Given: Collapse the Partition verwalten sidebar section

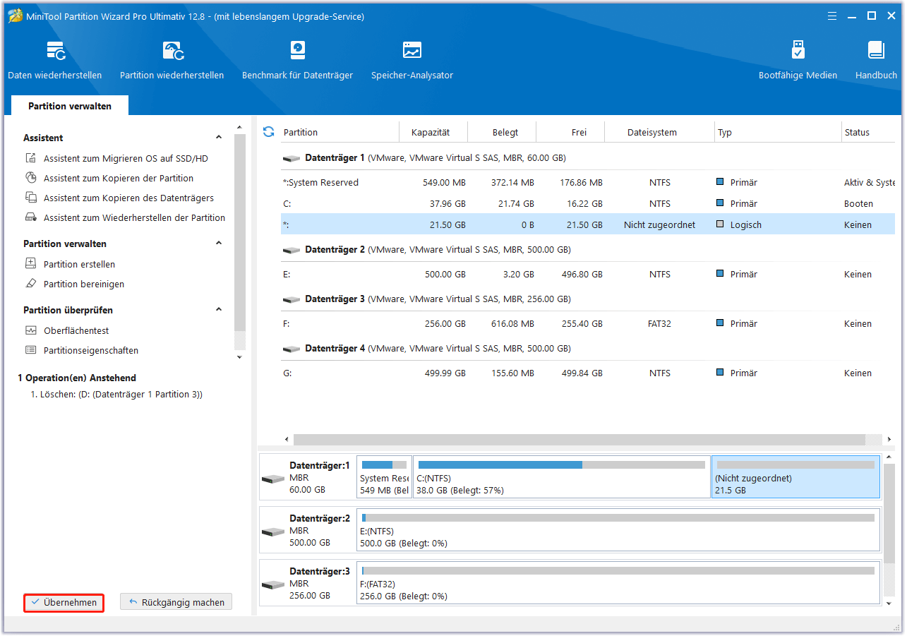Looking at the screenshot, I should (219, 244).
